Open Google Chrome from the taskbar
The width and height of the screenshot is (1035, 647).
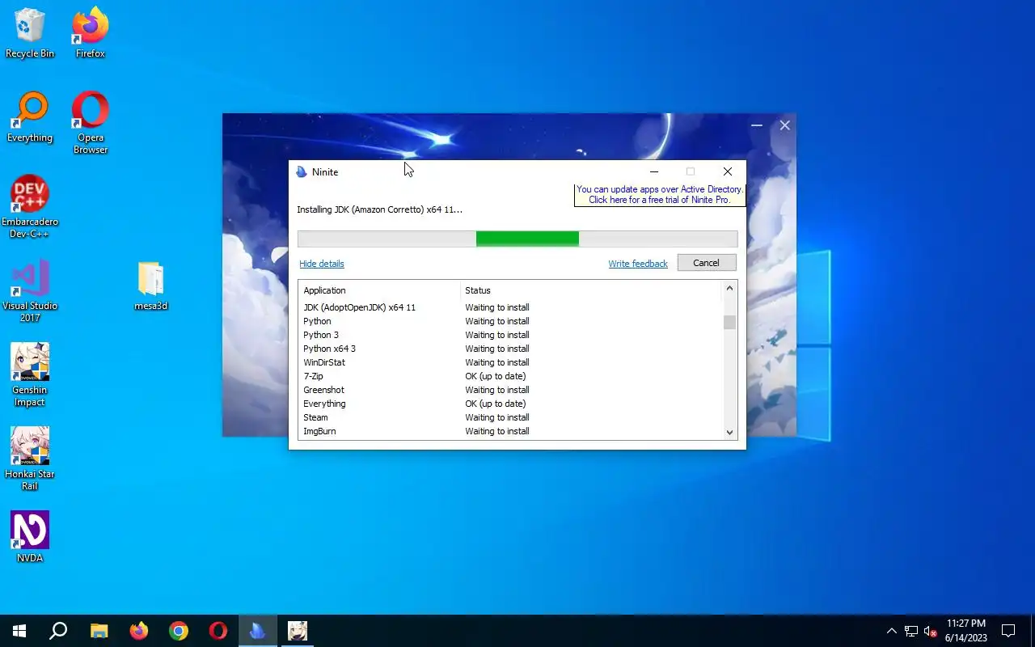[179, 631]
